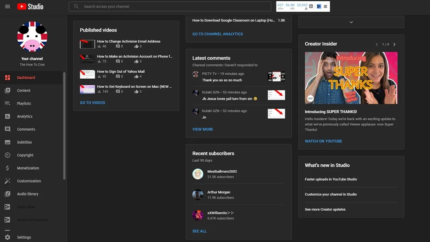
Task: Click the channel profile avatar
Action: click(32, 36)
